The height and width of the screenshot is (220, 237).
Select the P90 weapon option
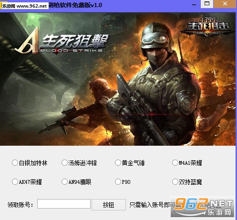coord(123,182)
